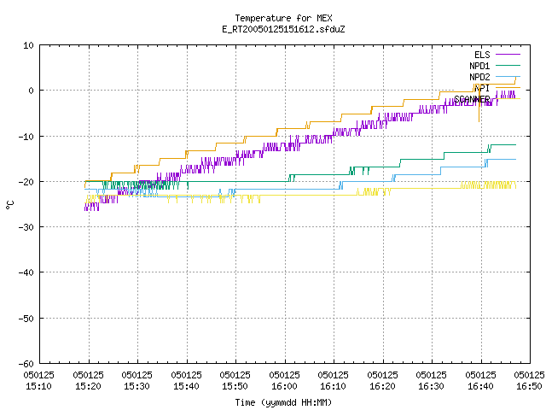546x410 pixels.
Task: Click the 050125 date label above 16:50
Action: pyautogui.click(x=530, y=375)
